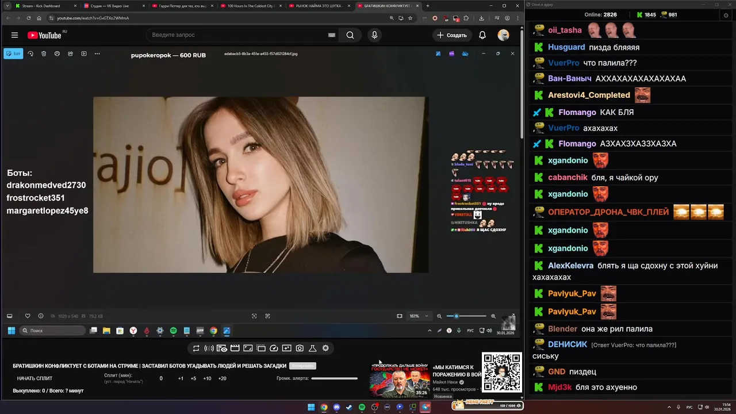Open the YouTube account avatar menu
736x414 pixels.
[503, 35]
